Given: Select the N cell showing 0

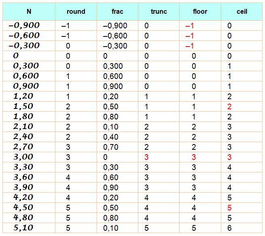Looking at the screenshot, I should tap(16, 56).
